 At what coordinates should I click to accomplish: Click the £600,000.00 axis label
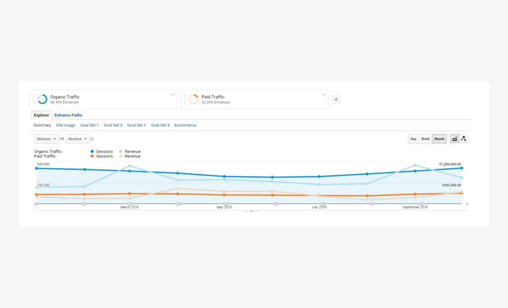451,185
